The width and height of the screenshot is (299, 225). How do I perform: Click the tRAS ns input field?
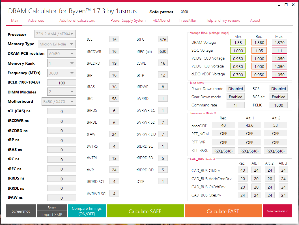(x=62, y=150)
